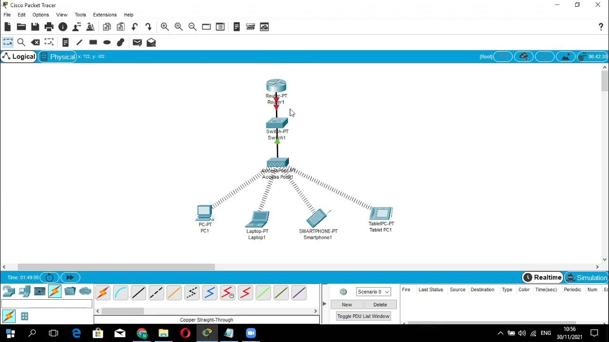Reset workspace zoom level
The width and height of the screenshot is (609, 342).
(x=178, y=27)
